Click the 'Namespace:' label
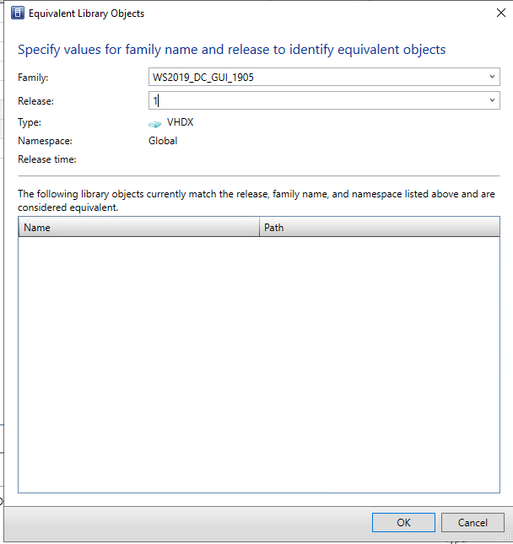The image size is (513, 544). 45,141
